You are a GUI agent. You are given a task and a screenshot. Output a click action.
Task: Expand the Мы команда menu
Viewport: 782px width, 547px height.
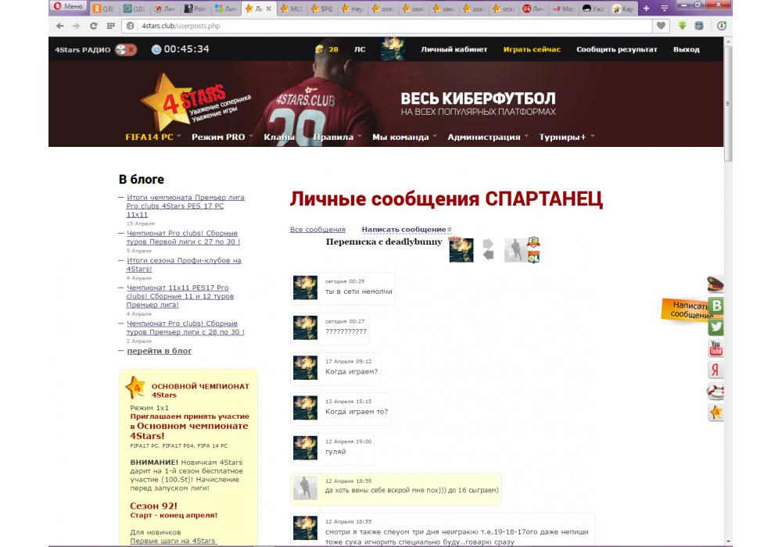coord(404,137)
